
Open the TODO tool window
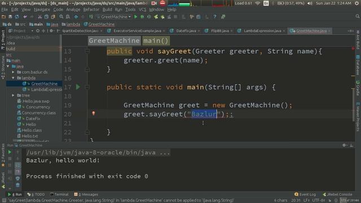[x=36, y=195]
